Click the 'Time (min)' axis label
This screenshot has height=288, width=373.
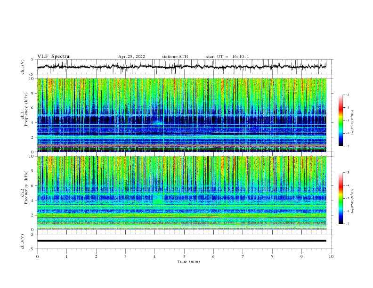[x=188, y=261]
